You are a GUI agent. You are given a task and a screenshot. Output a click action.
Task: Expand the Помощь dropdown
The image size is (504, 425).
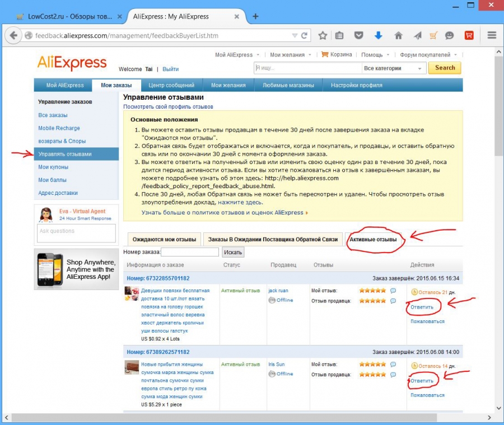375,55
